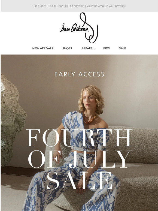The width and height of the screenshot is (158, 211).
Task: Click SALE in the top navigation
Action: (122, 48)
